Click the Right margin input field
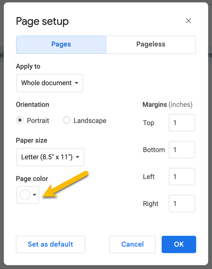212x269 pixels. tap(182, 204)
